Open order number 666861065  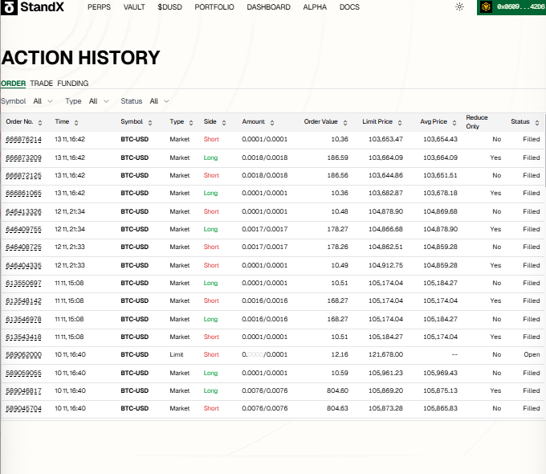pyautogui.click(x=23, y=193)
